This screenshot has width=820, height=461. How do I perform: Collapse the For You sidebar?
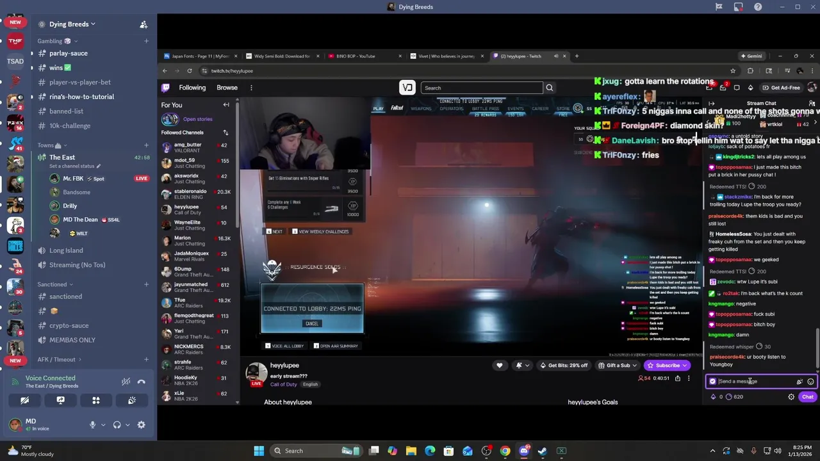(225, 105)
